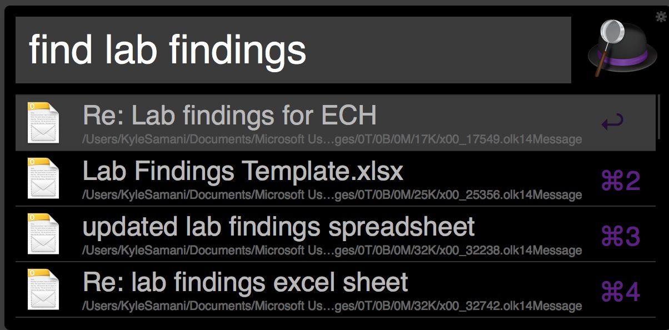669x330 pixels.
Task: Click the mail icon for 'Re: lab findings excel sheet'
Action: [43, 289]
